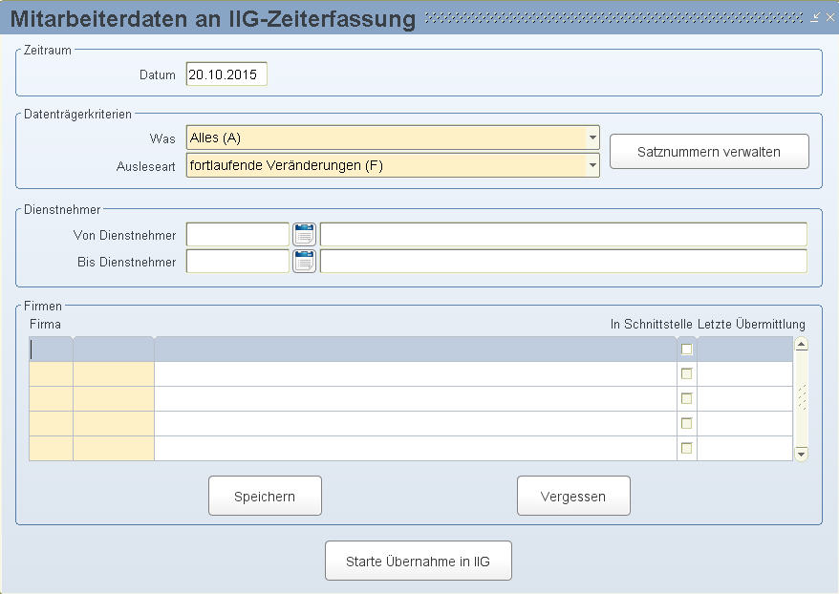The image size is (839, 594).
Task: Close the Mitarbeiterdaten window with X icon
Action: coord(830,17)
